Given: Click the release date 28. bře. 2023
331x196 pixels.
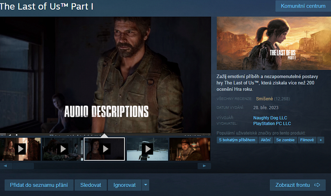Looking at the screenshot, I should 266,108.
